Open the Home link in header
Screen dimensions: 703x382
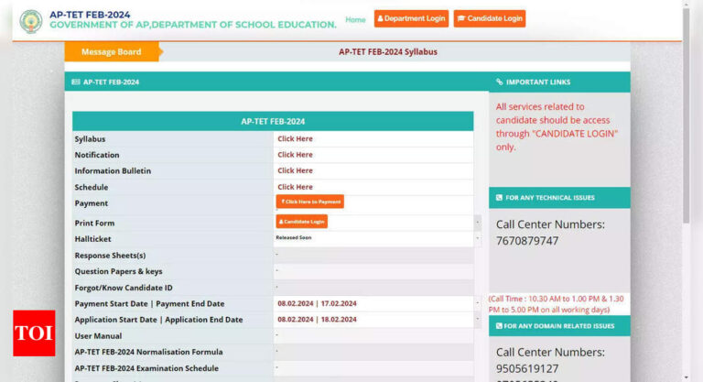click(355, 19)
